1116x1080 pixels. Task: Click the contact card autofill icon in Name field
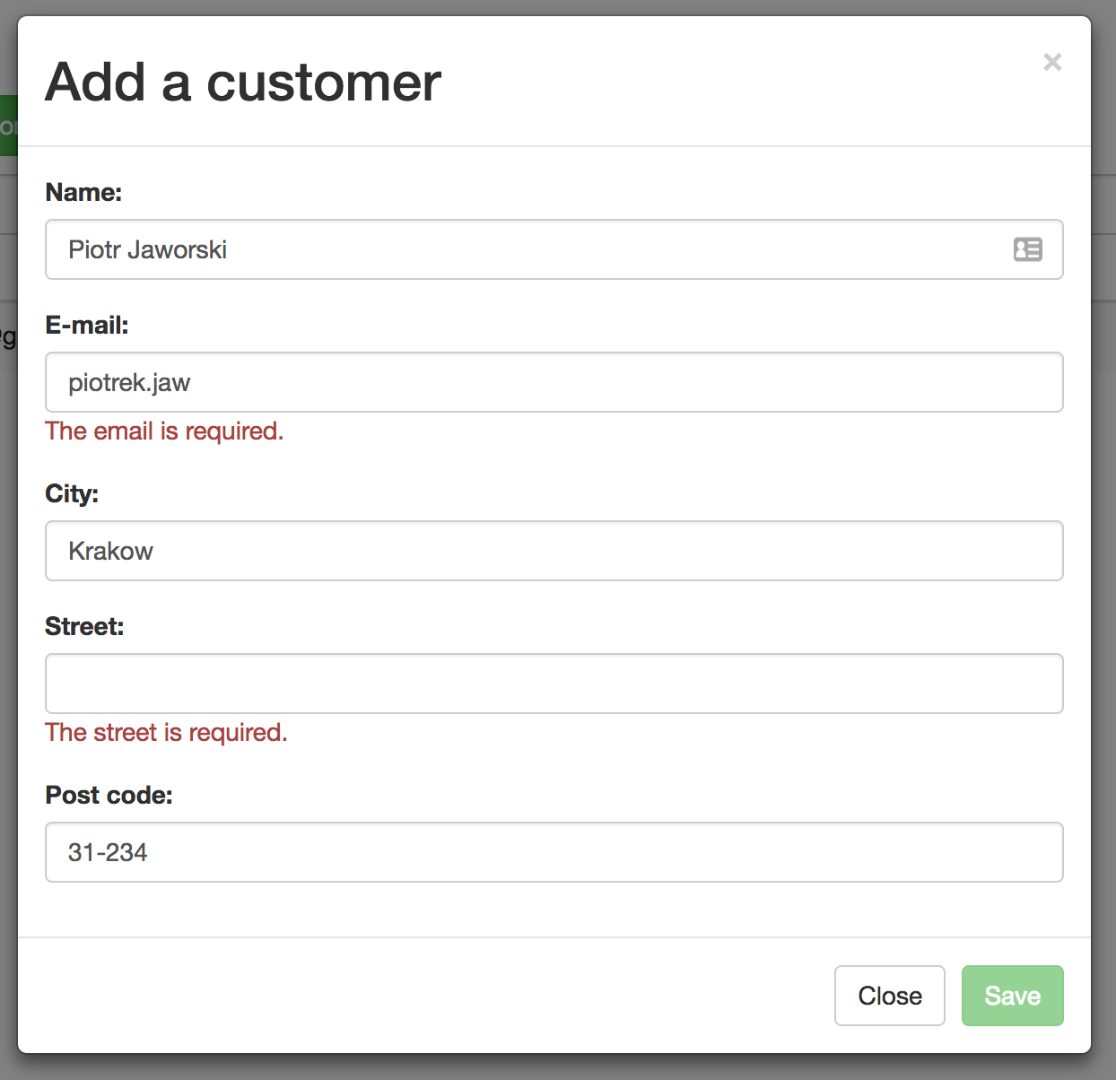(x=1027, y=249)
